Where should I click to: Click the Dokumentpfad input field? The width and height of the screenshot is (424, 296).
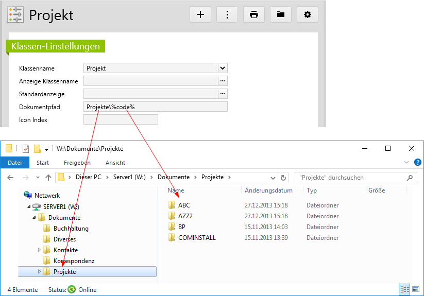(x=155, y=107)
